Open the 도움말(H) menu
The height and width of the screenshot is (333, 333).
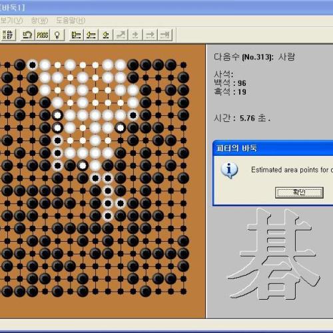(x=71, y=21)
